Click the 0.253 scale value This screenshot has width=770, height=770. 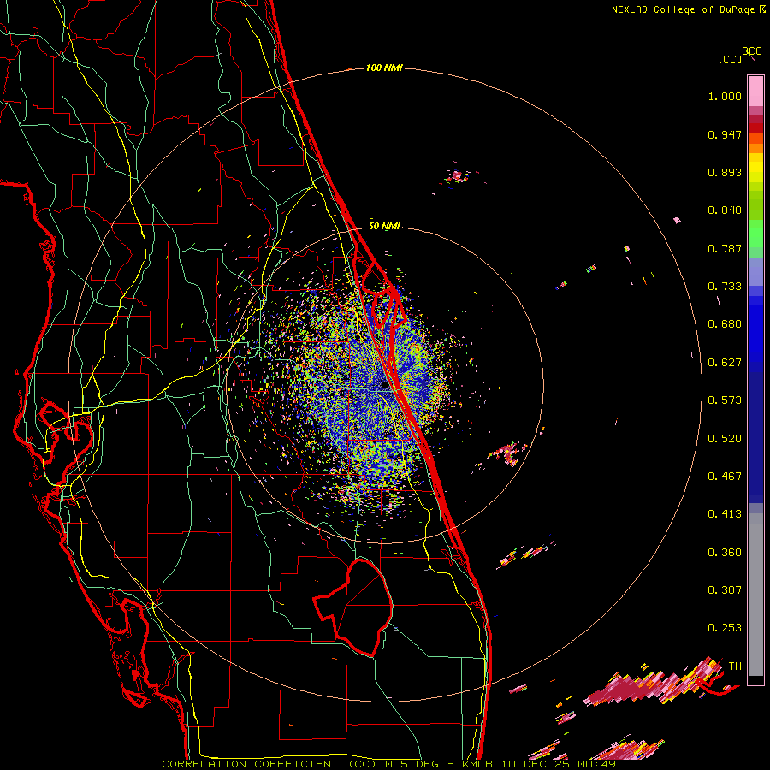pyautogui.click(x=725, y=628)
